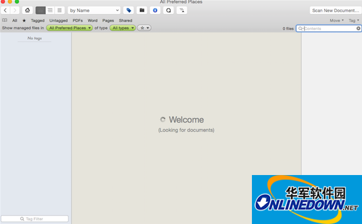Select the All filter tab
The image size is (362, 224).
(x=15, y=21)
